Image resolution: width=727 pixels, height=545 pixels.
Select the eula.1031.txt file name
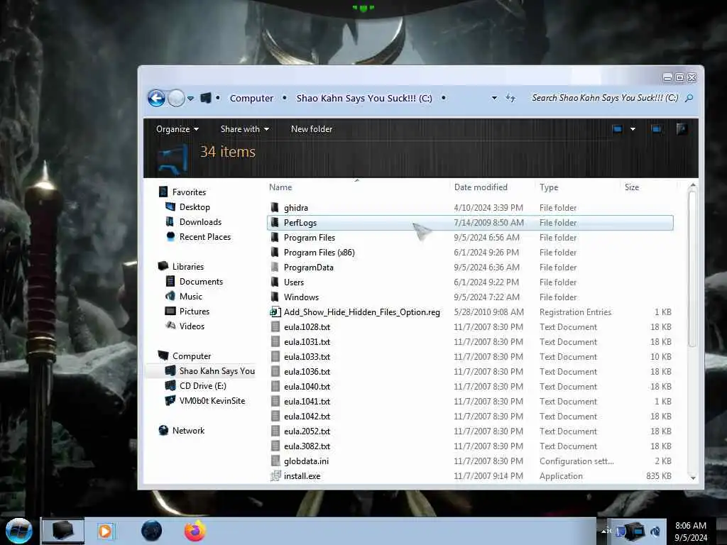(x=307, y=341)
